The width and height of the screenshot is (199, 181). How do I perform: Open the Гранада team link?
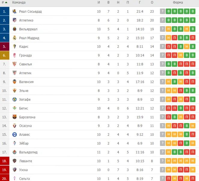[x=25, y=56]
